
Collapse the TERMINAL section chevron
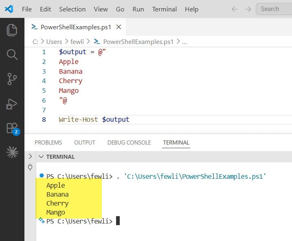pos(41,157)
